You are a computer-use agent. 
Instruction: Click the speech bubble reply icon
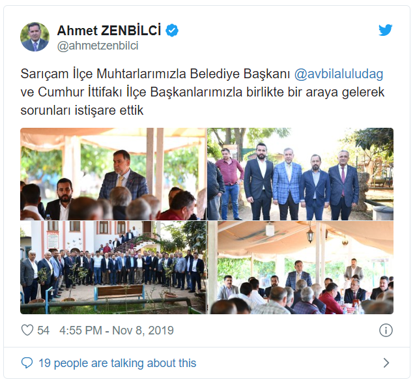(27, 362)
